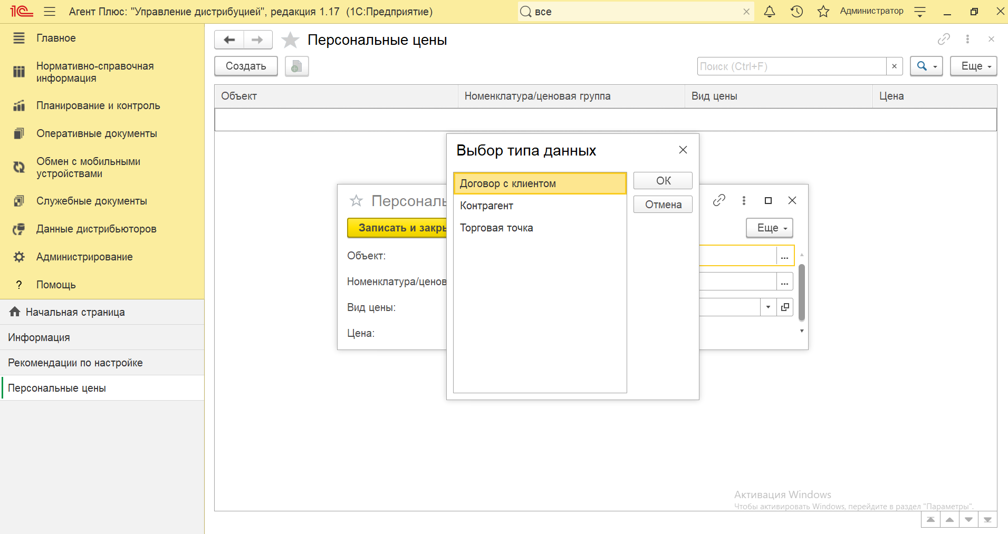Open notifications bell icon
The height and width of the screenshot is (534, 1008).
click(x=770, y=12)
